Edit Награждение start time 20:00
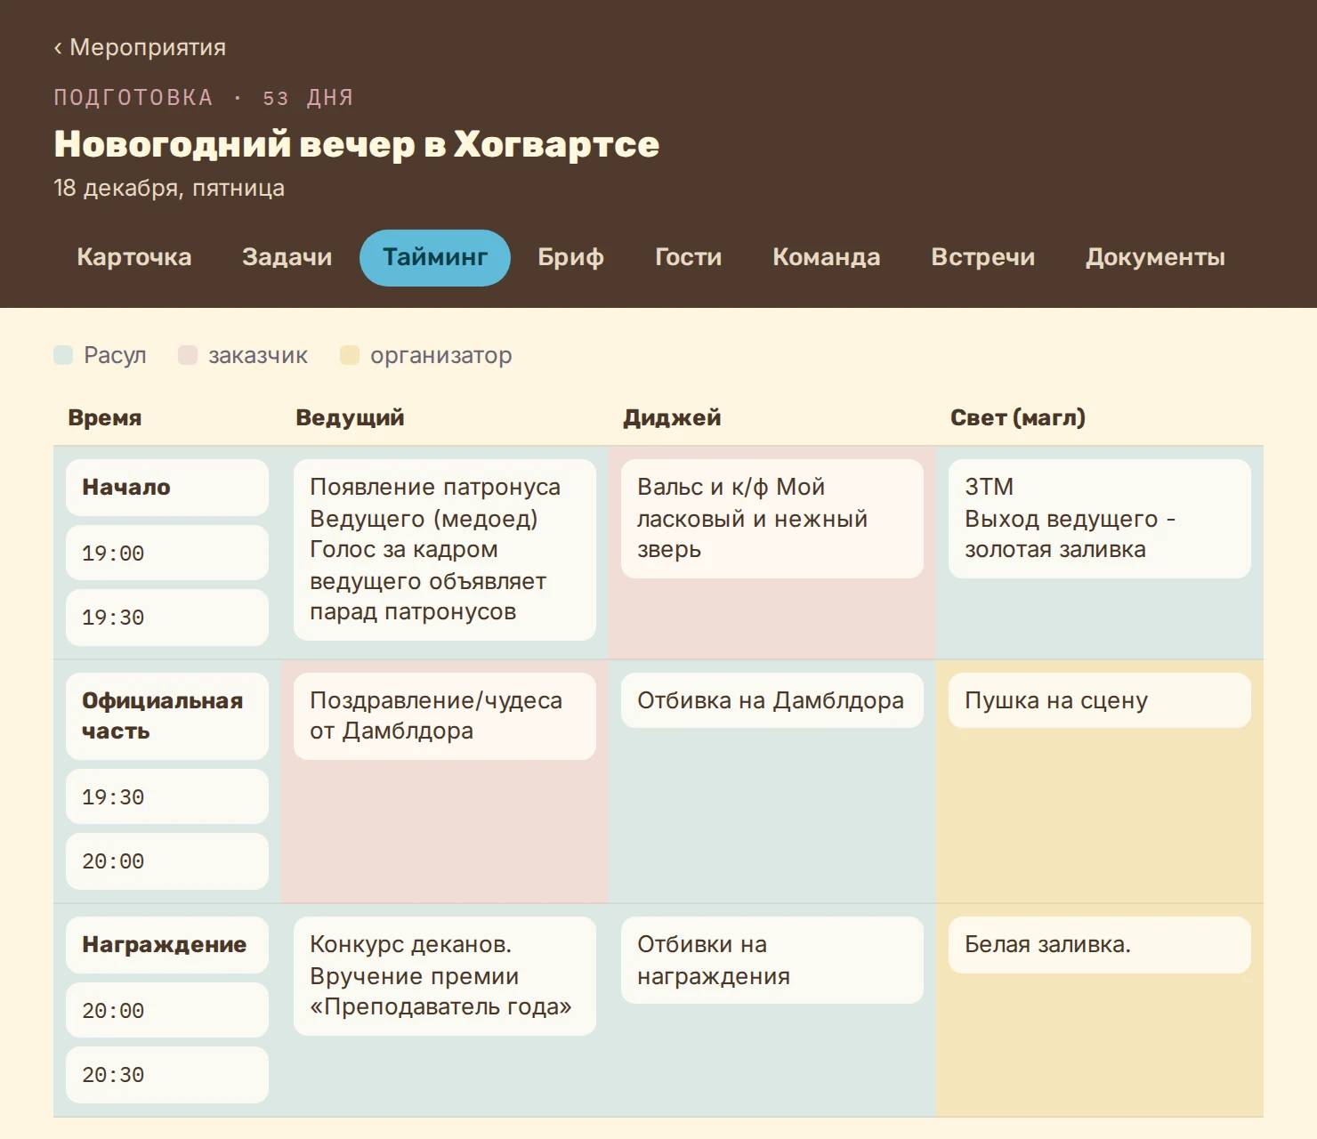Viewport: 1317px width, 1139px height. [x=167, y=1010]
